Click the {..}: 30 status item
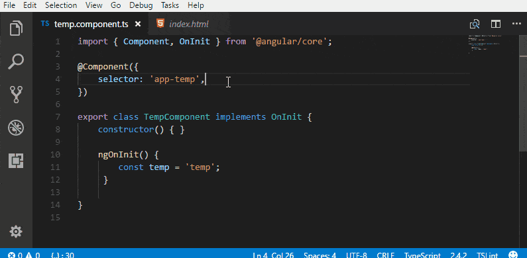The height and width of the screenshot is (258, 527). pos(62,255)
